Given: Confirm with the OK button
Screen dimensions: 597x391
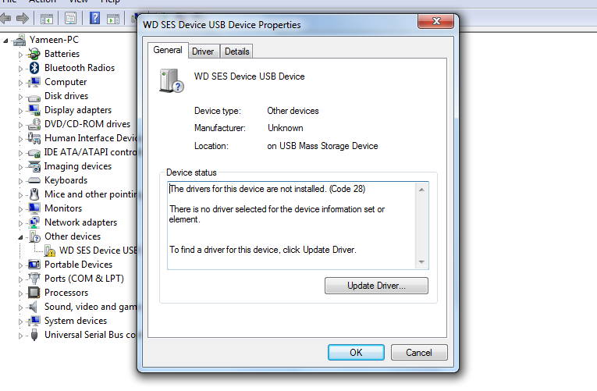Looking at the screenshot, I should 356,353.
